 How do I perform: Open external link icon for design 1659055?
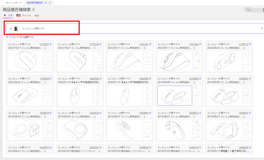click(x=200, y=113)
